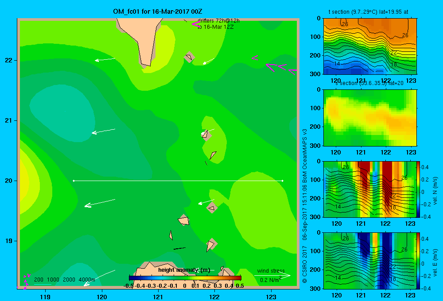
Task: Click the vertical "© CSIRO 2017" copyright text
Action: [x=305, y=265]
